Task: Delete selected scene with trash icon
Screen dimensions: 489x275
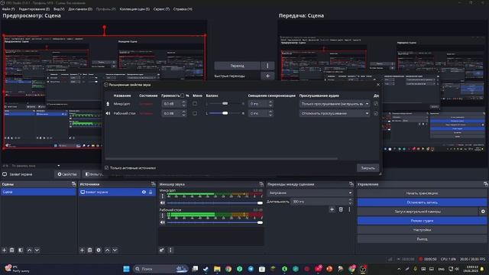Action: [x=12, y=250]
